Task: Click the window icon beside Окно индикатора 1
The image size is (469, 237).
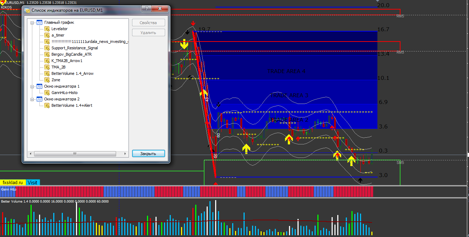Action: click(39, 86)
